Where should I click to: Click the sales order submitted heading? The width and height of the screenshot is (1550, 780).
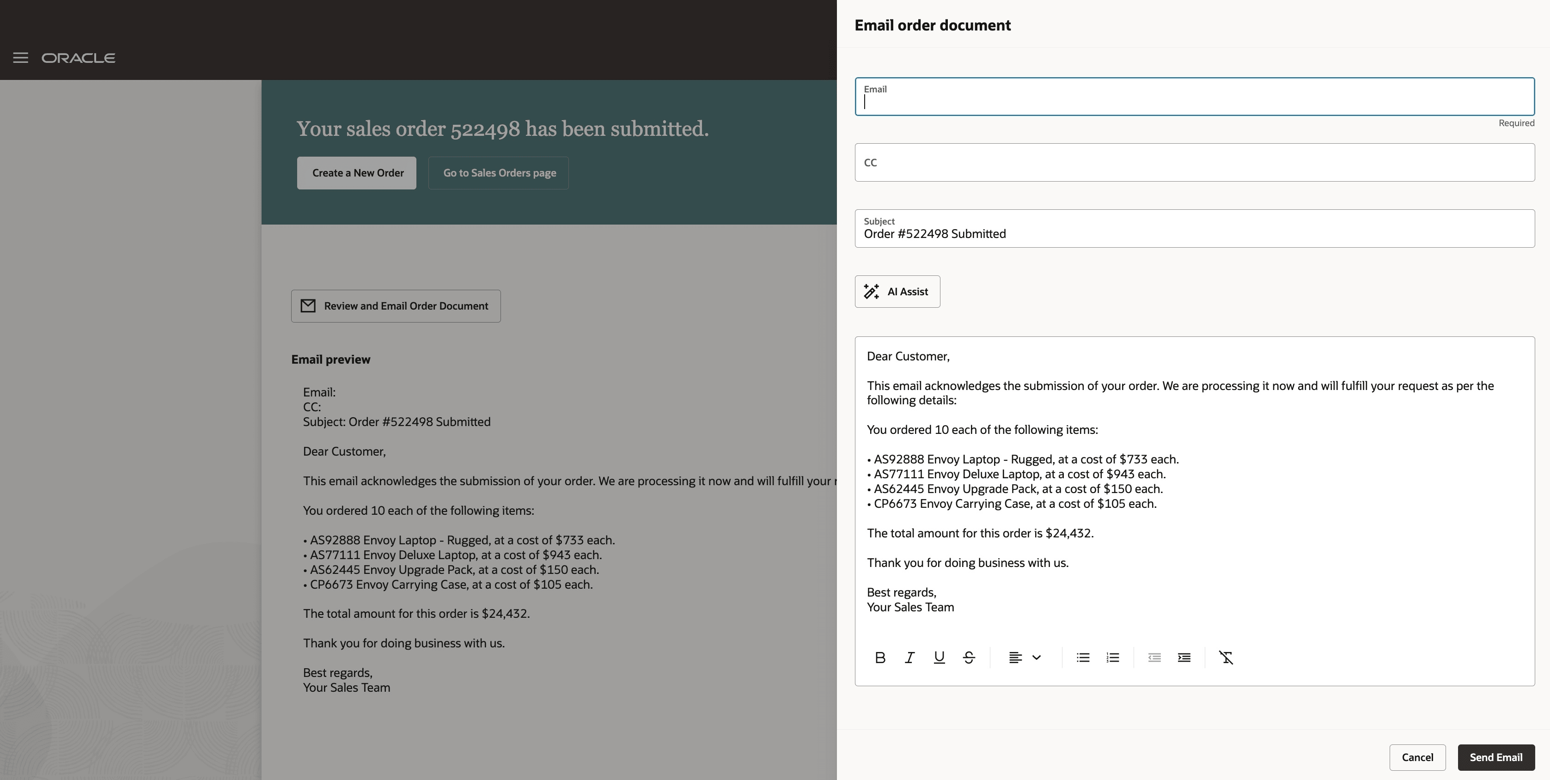tap(502, 129)
